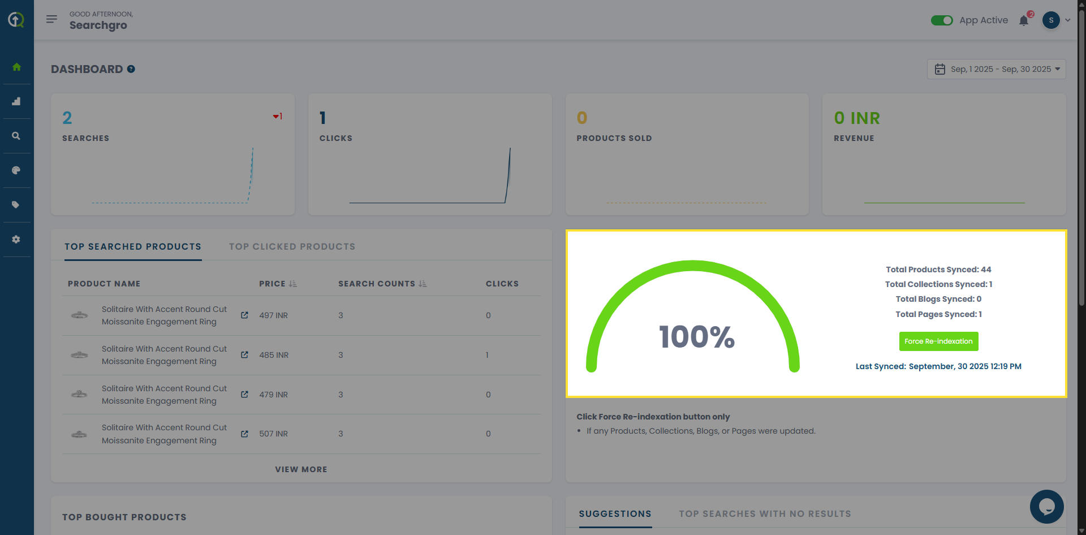
Task: Switch to Top Searches With No Results tab
Action: tap(765, 514)
